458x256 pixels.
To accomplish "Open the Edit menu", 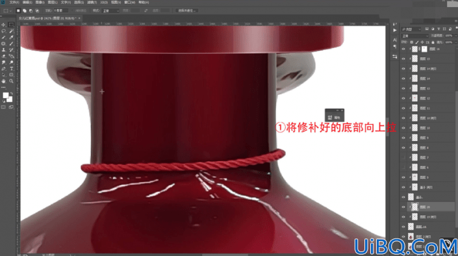I will tap(27, 3).
